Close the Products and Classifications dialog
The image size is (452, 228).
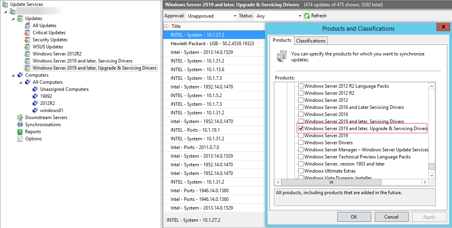443,27
